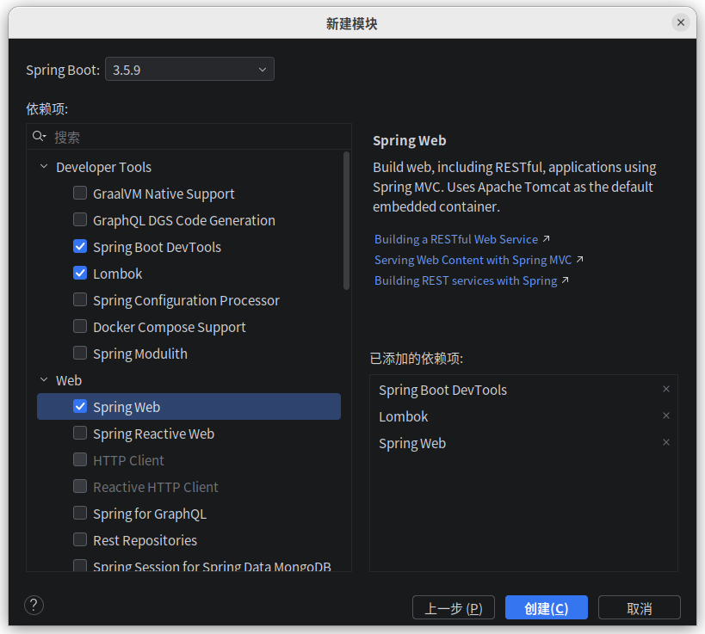705x634 pixels.
Task: Check Spring Reactive Web
Action: click(80, 434)
